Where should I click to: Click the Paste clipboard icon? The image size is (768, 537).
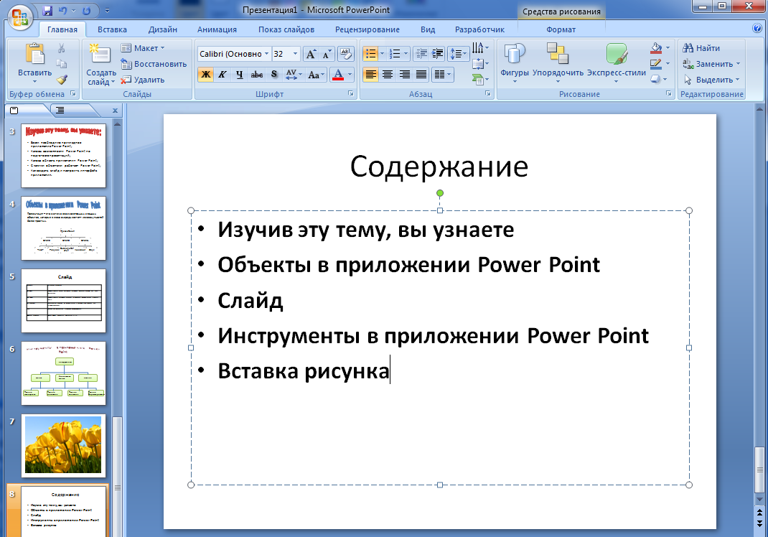34,53
